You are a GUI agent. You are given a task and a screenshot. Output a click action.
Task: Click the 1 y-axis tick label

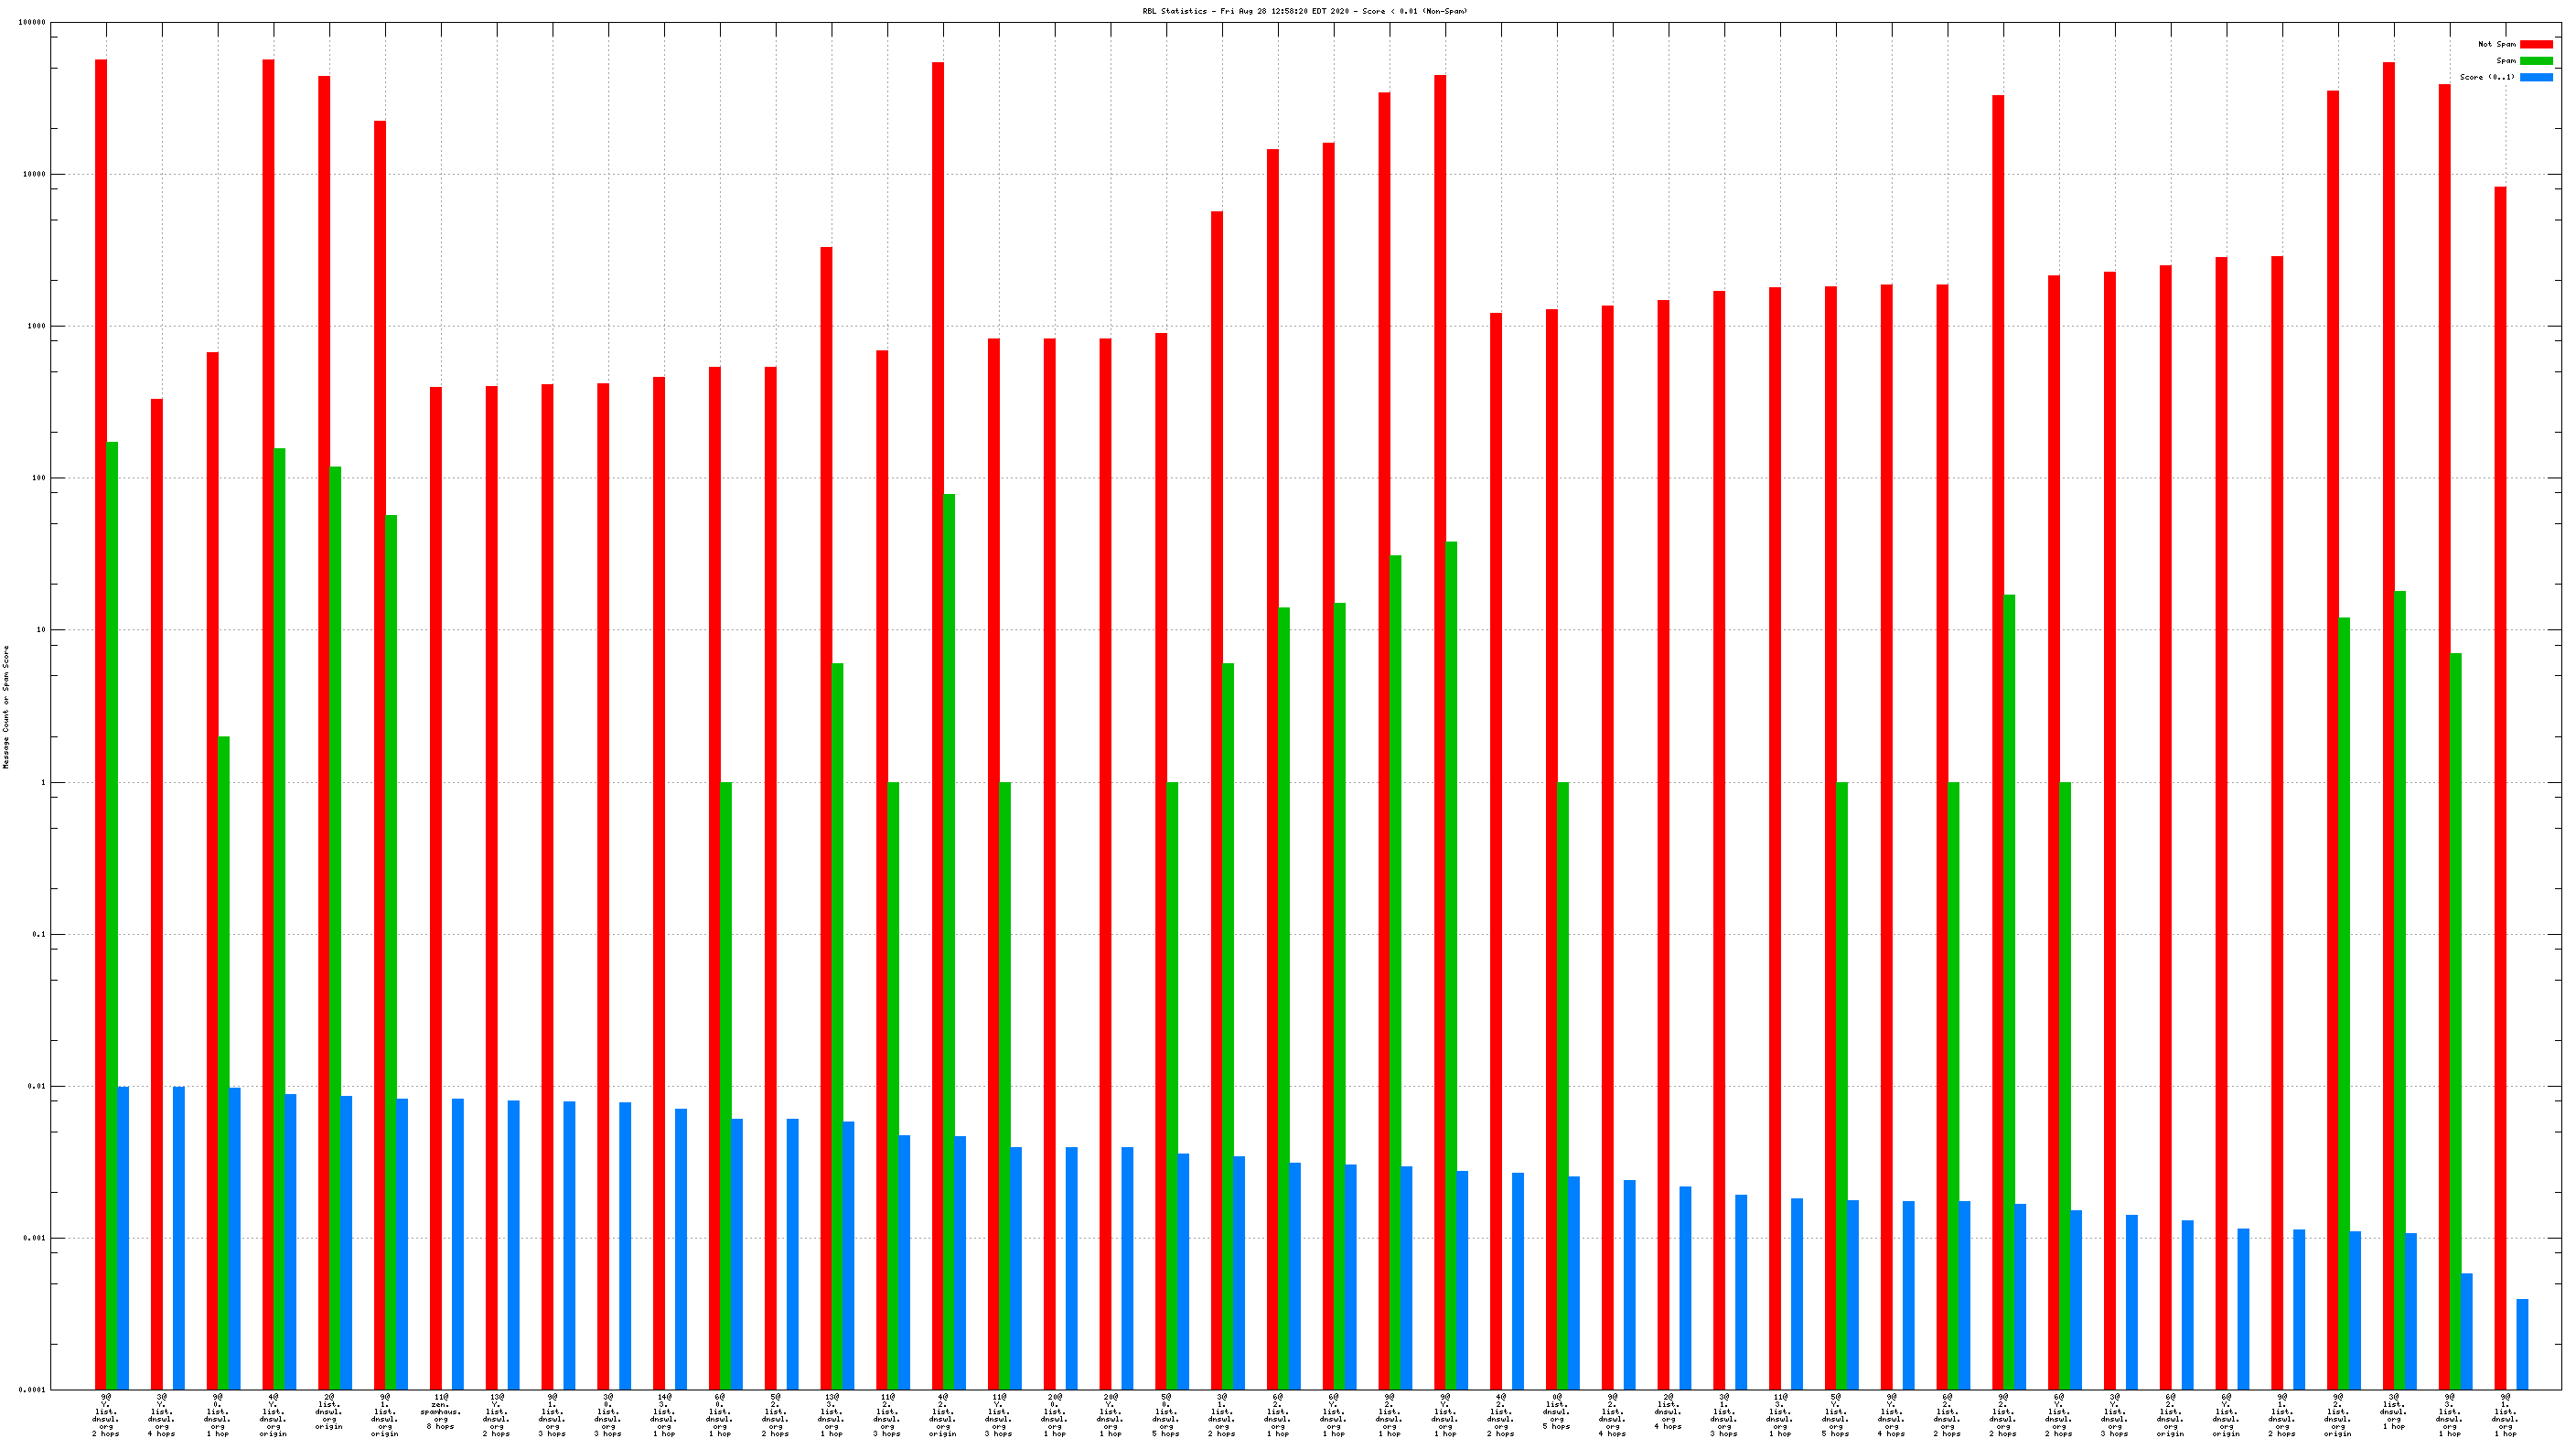point(42,782)
